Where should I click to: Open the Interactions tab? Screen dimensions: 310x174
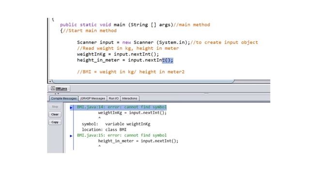click(129, 98)
